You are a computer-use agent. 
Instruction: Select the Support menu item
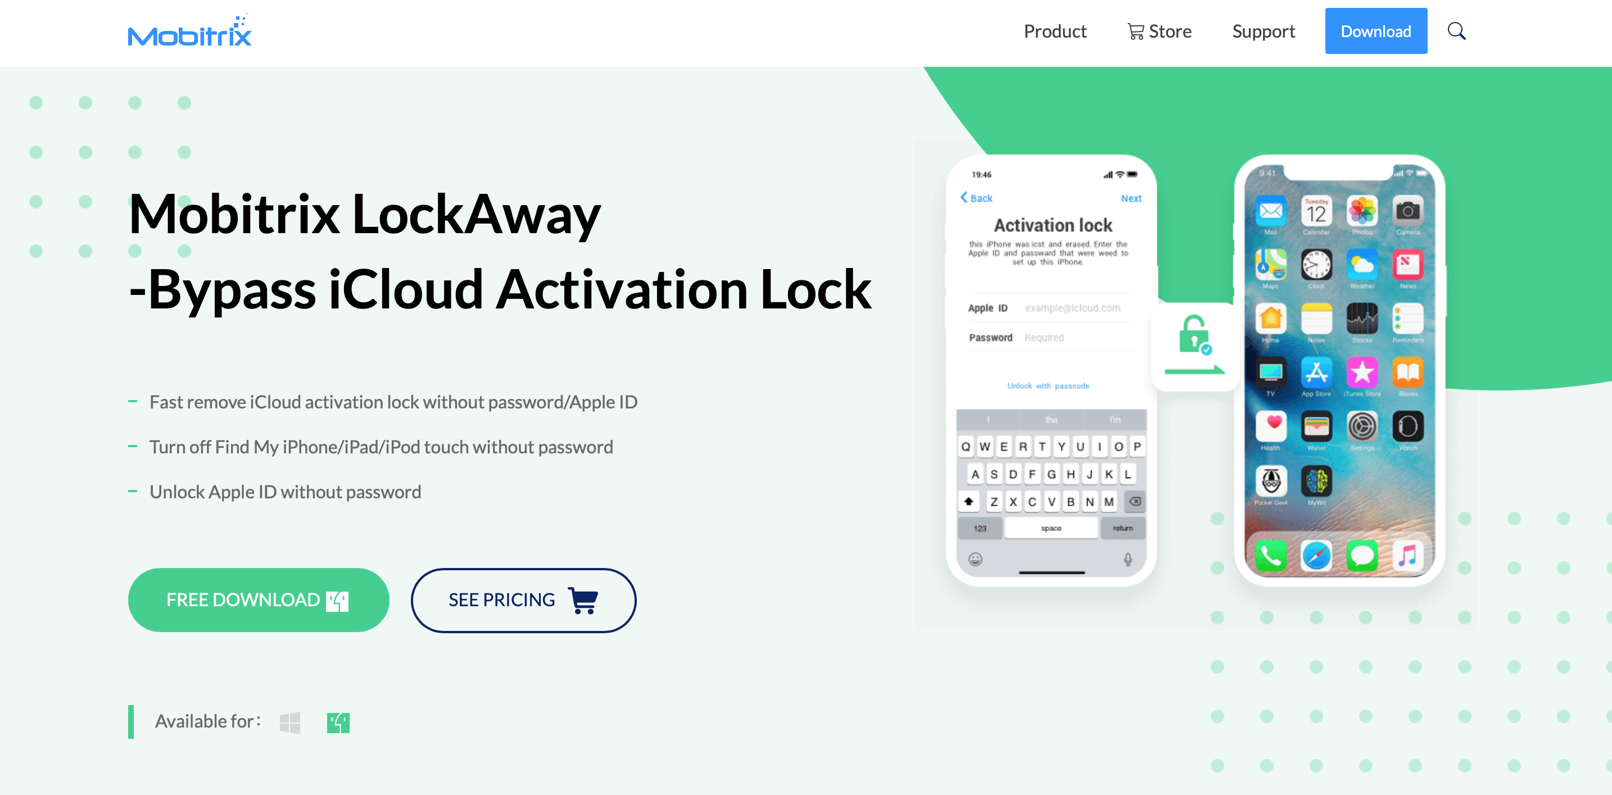(x=1264, y=31)
